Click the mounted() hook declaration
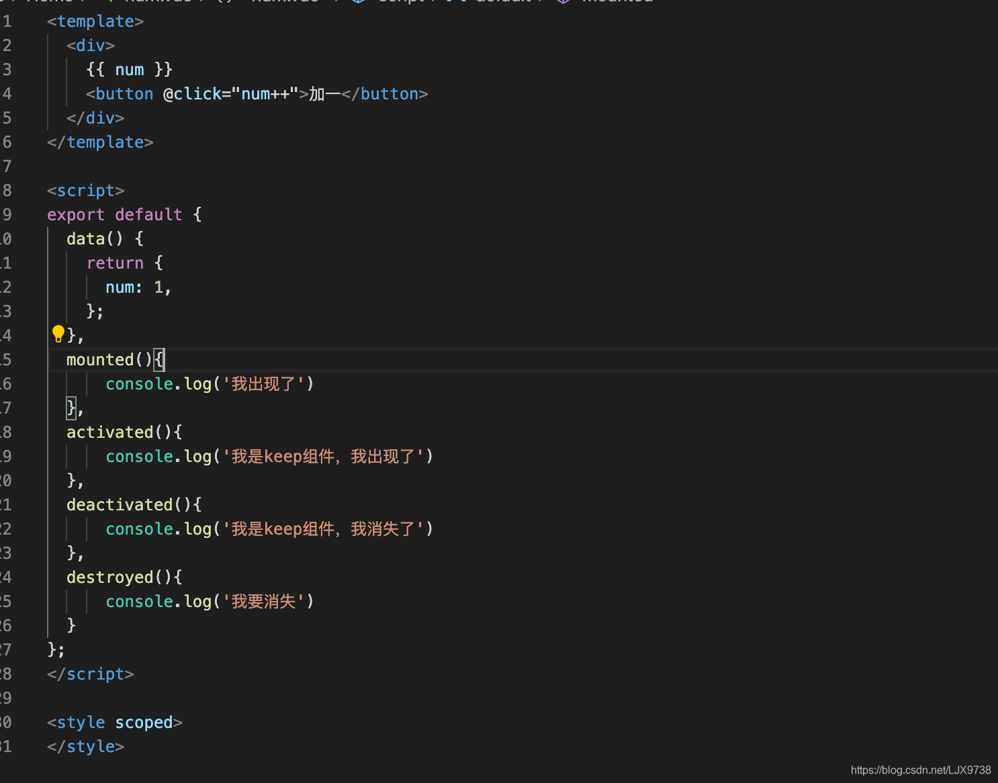 tap(115, 360)
